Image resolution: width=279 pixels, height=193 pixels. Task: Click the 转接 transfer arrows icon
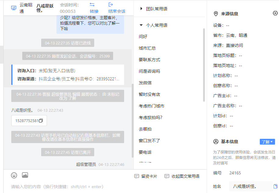92,5
